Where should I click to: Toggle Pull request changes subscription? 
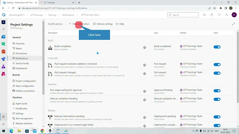pyautogui.click(x=217, y=73)
